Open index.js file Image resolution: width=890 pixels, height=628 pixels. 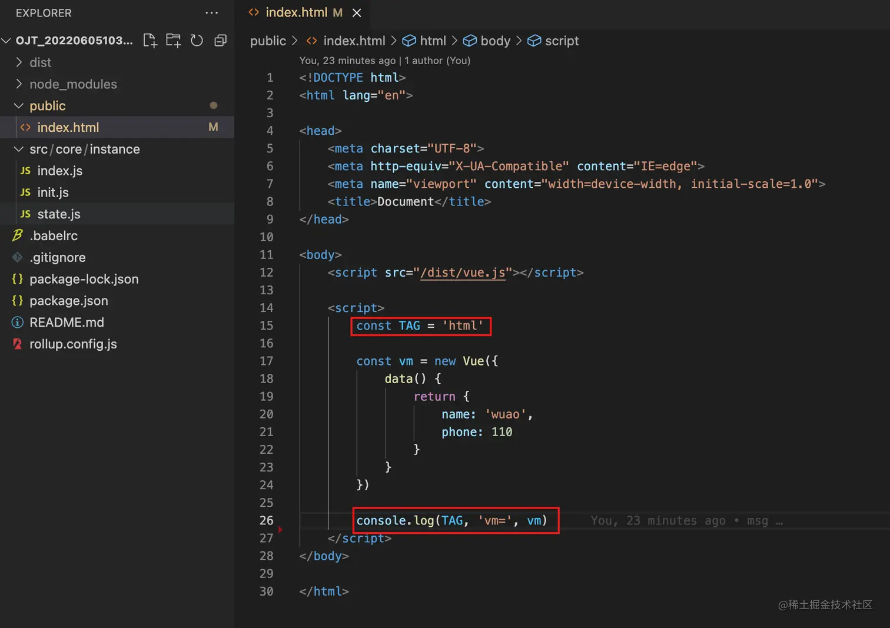117,171
